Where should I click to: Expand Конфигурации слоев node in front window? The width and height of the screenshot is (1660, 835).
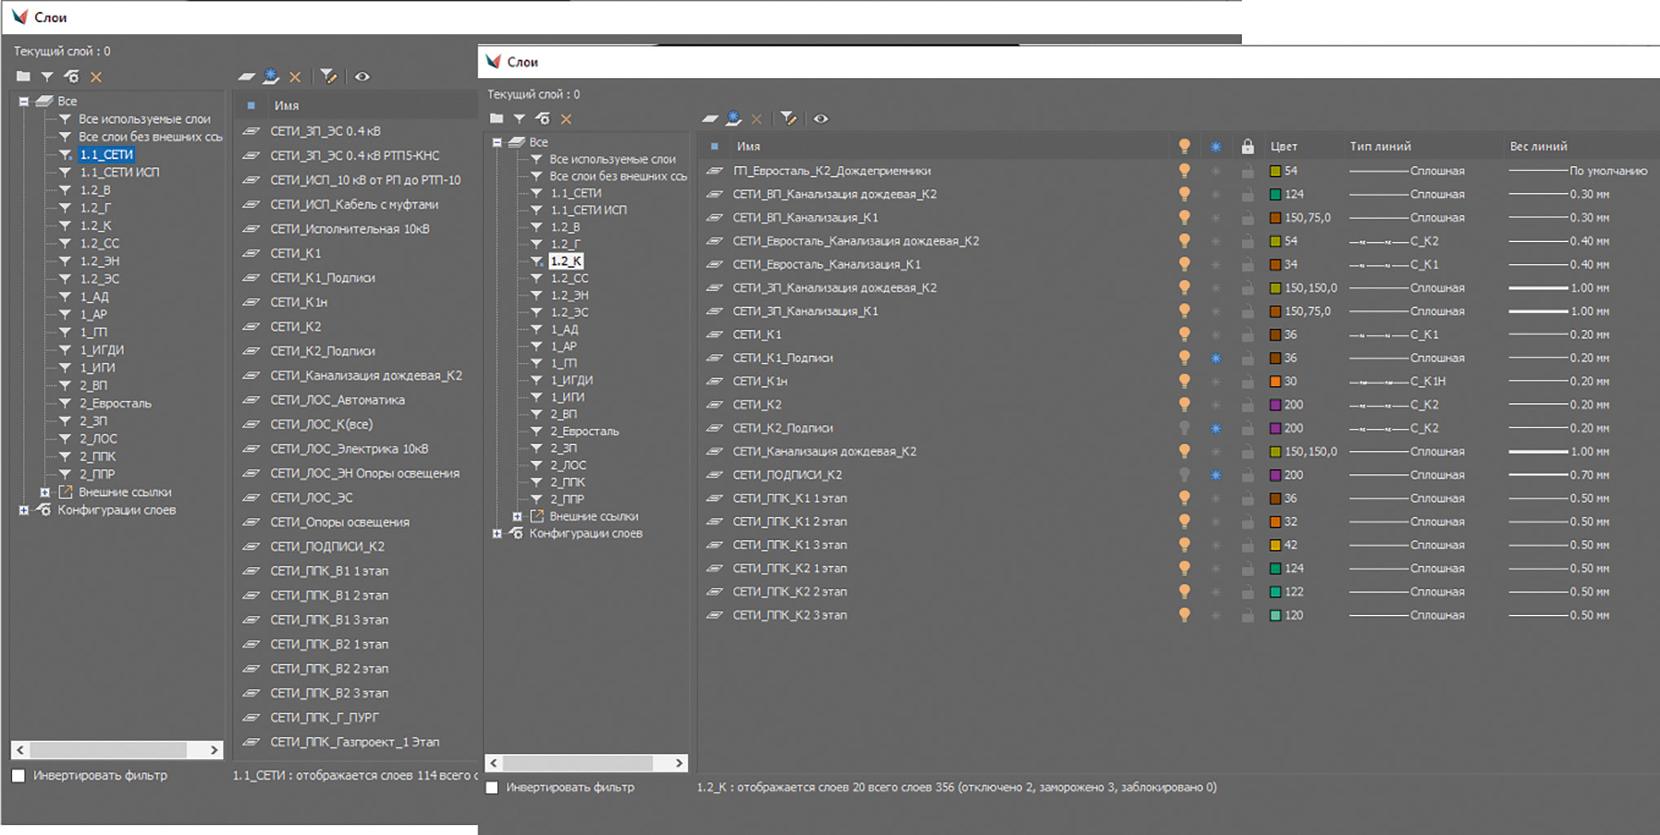pos(497,534)
